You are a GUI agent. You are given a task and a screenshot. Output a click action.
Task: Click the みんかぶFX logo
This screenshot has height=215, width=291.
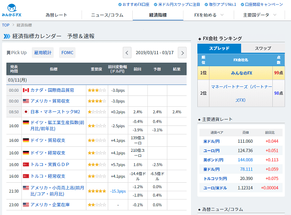coord(12,10)
